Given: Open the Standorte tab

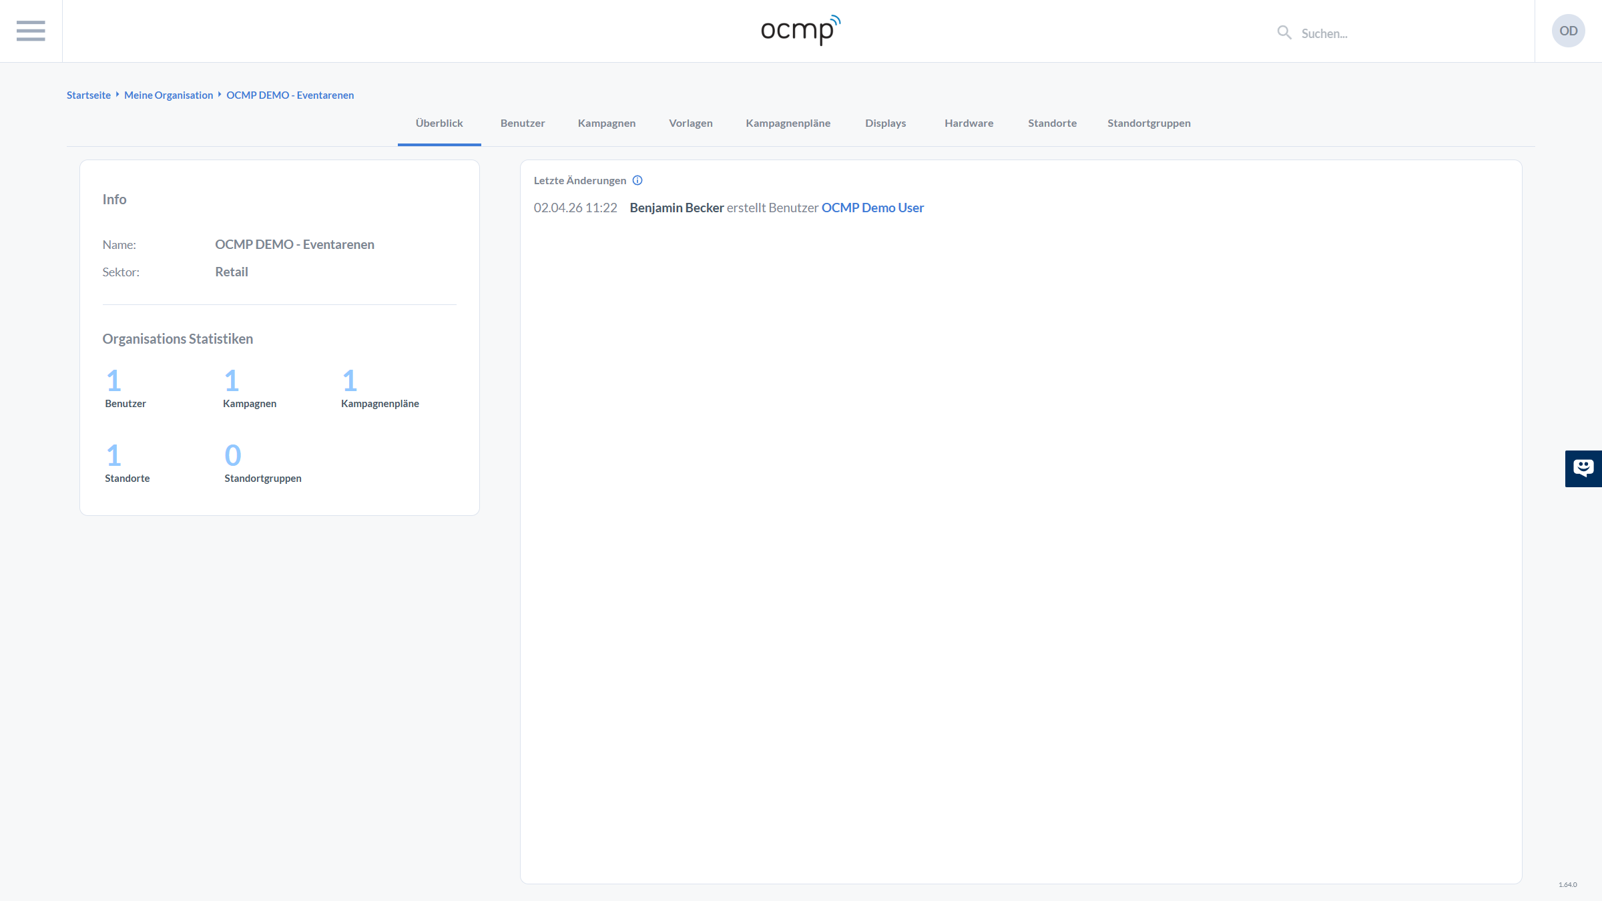Looking at the screenshot, I should [x=1052, y=123].
